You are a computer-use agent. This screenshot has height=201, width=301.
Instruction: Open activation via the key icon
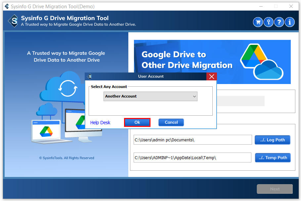click(269, 22)
